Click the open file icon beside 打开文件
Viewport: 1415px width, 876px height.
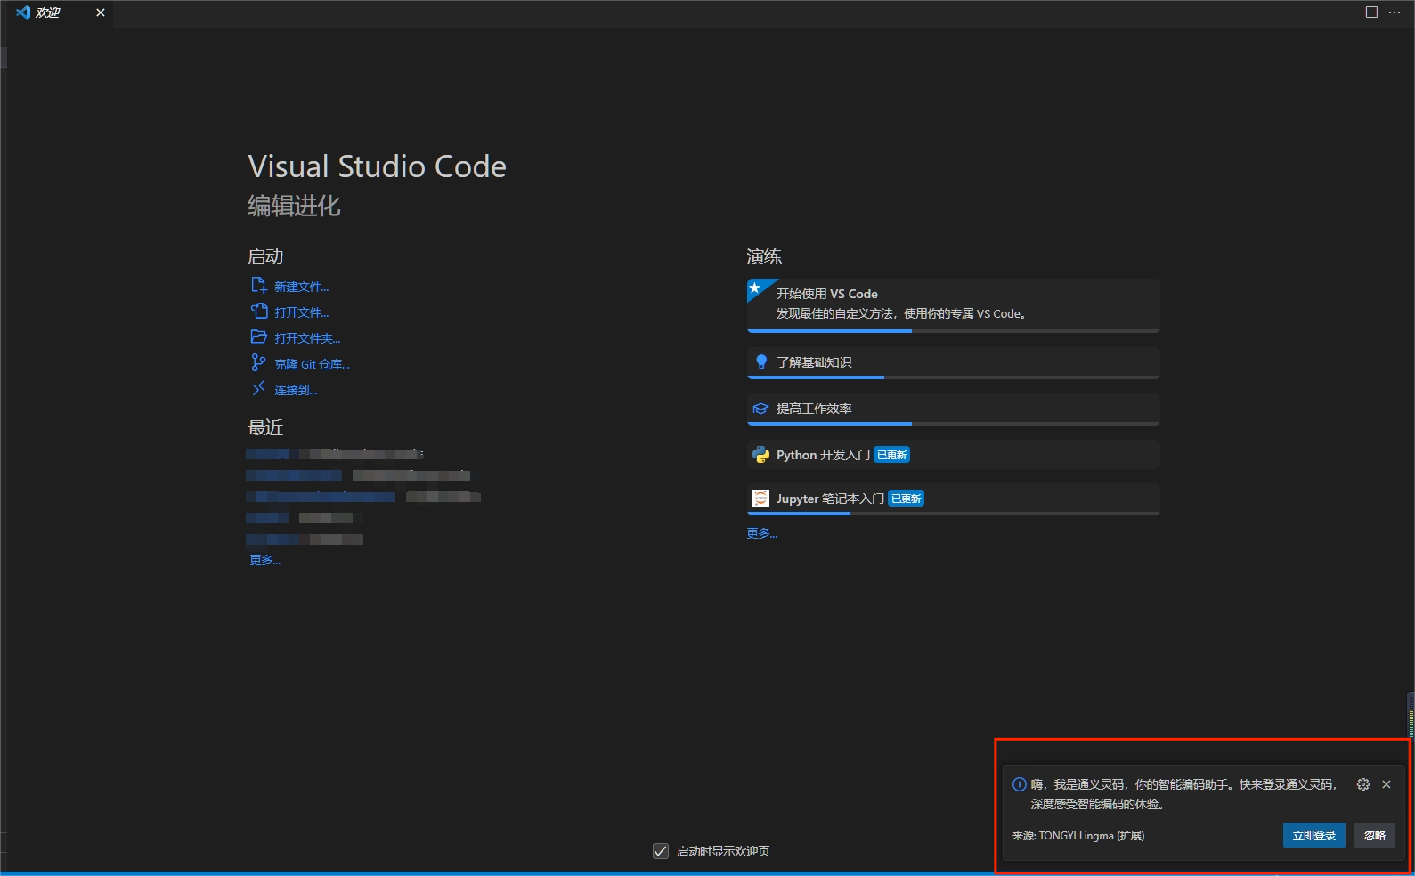click(259, 311)
